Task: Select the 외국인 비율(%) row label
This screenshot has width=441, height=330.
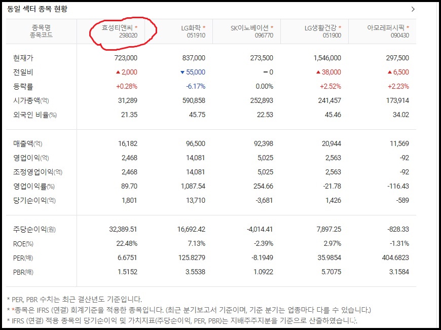Action: 35,115
